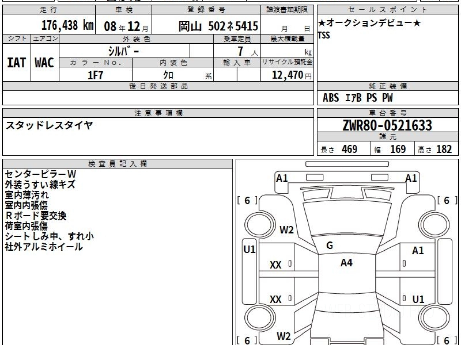Click the mileage value 176,438 km

(x=68, y=26)
